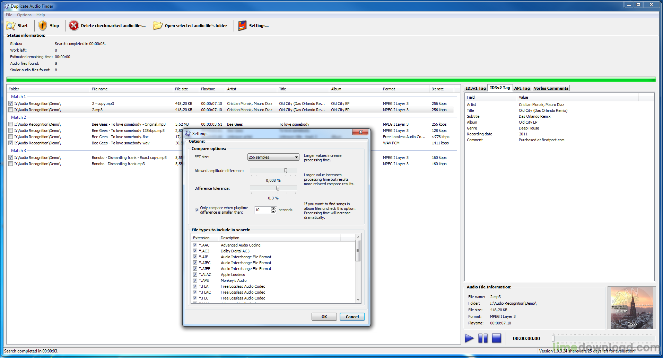Open the Help menu
Image resolution: width=663 pixels, height=358 pixels.
coord(41,15)
